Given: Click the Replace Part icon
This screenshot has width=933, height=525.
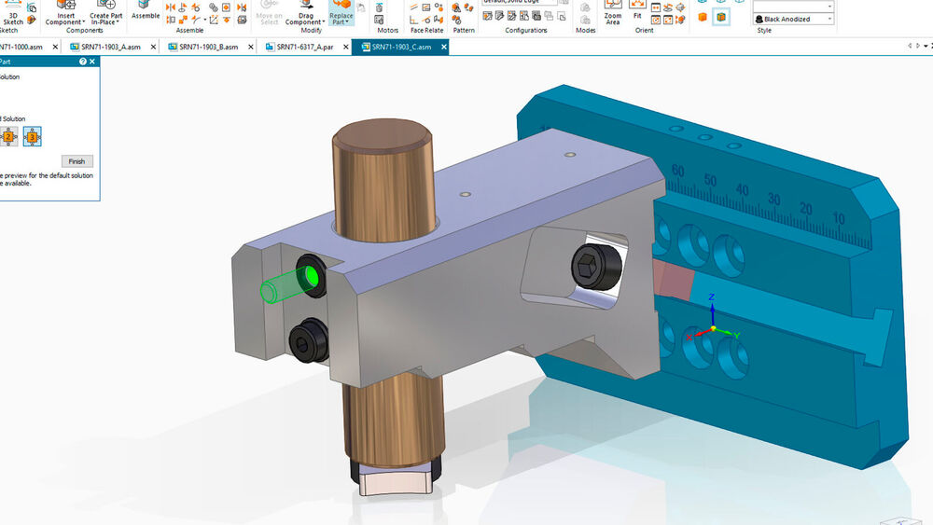Looking at the screenshot, I should 341,11.
